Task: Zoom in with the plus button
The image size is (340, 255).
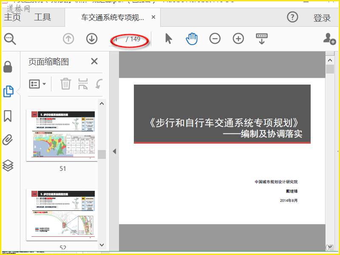Action: coord(238,39)
